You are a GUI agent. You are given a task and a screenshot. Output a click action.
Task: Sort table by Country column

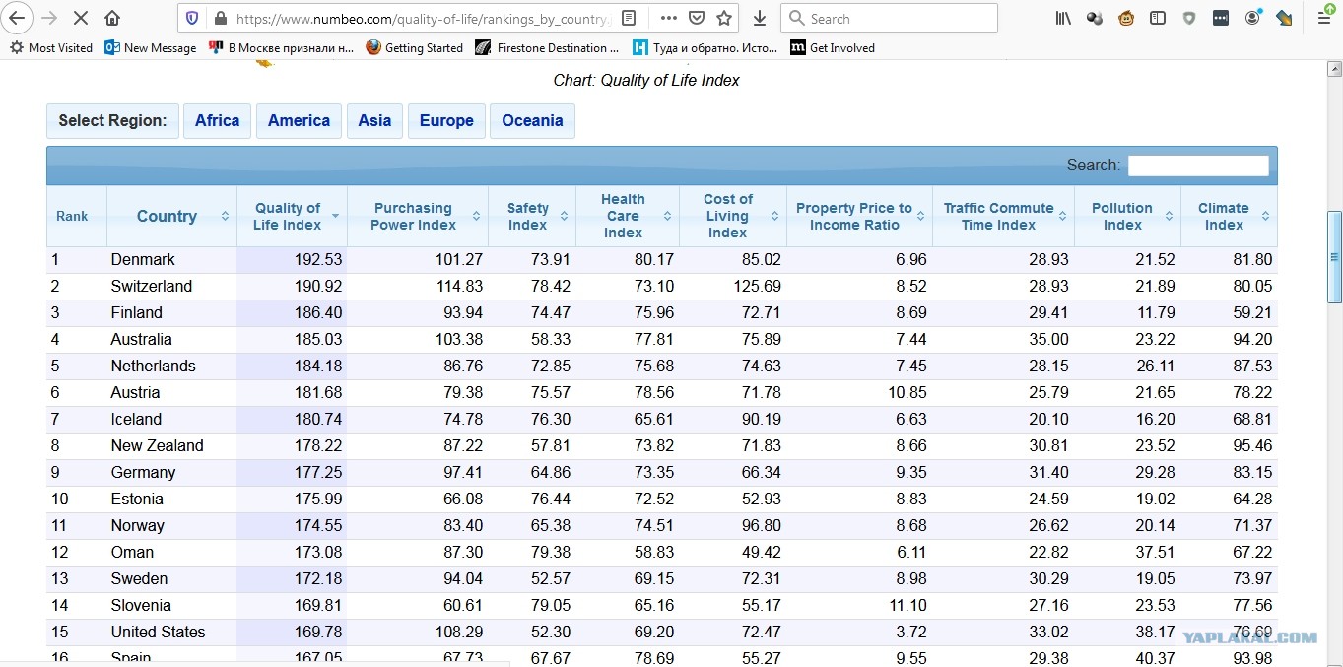click(x=171, y=216)
